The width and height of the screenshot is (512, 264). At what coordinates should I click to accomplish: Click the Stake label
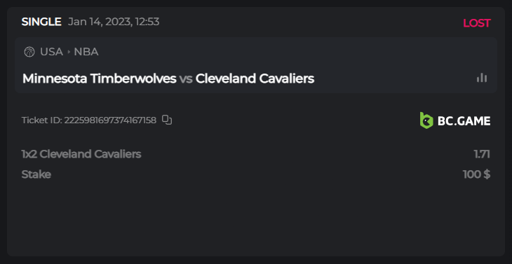pos(36,174)
